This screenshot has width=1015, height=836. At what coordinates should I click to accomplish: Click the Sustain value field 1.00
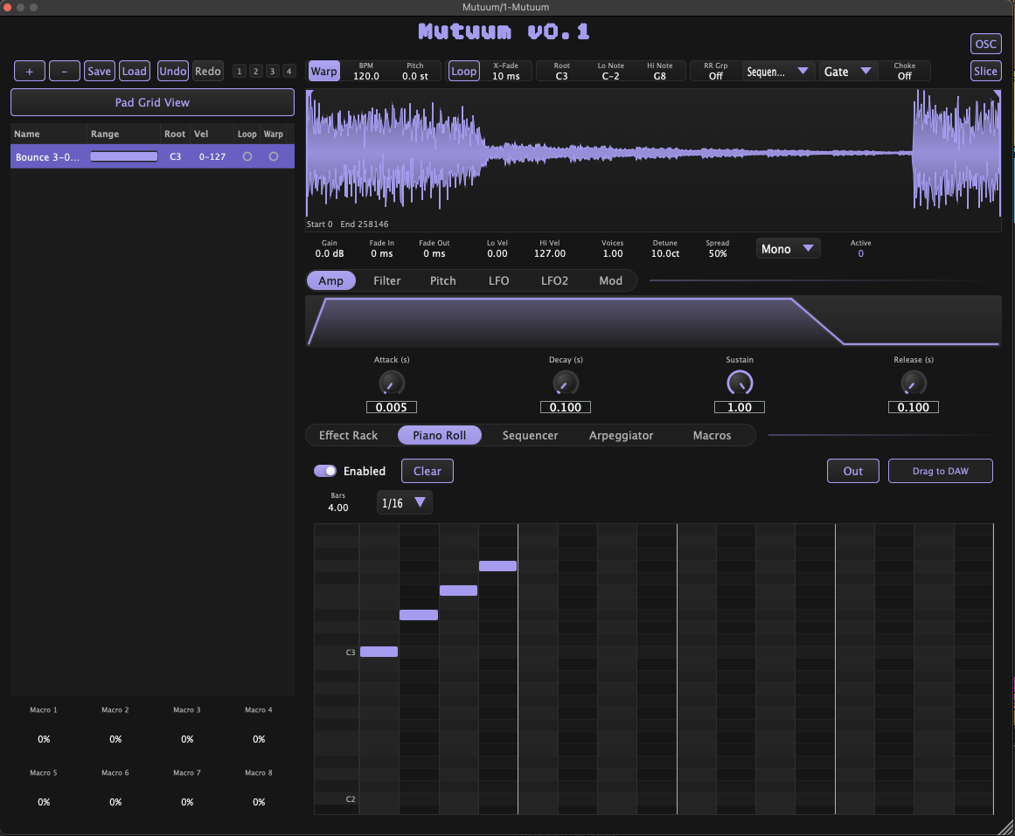point(740,407)
